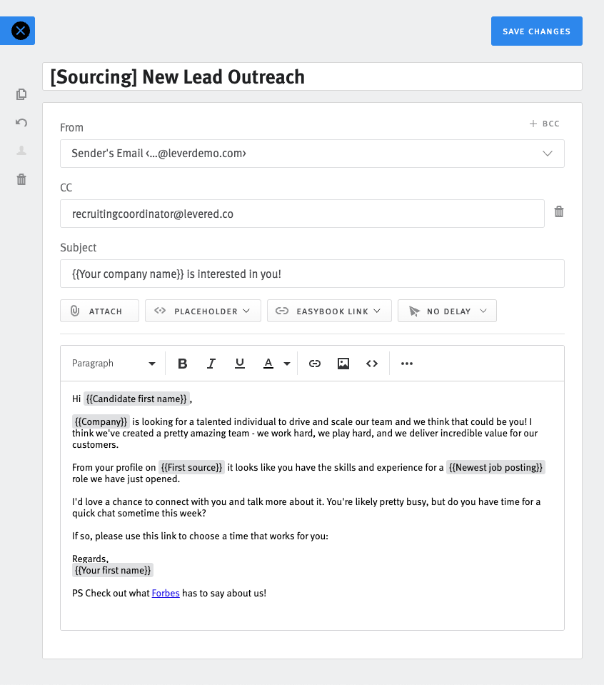The width and height of the screenshot is (604, 685).
Task: Delete template using sidebar trash icon
Action: point(21,179)
